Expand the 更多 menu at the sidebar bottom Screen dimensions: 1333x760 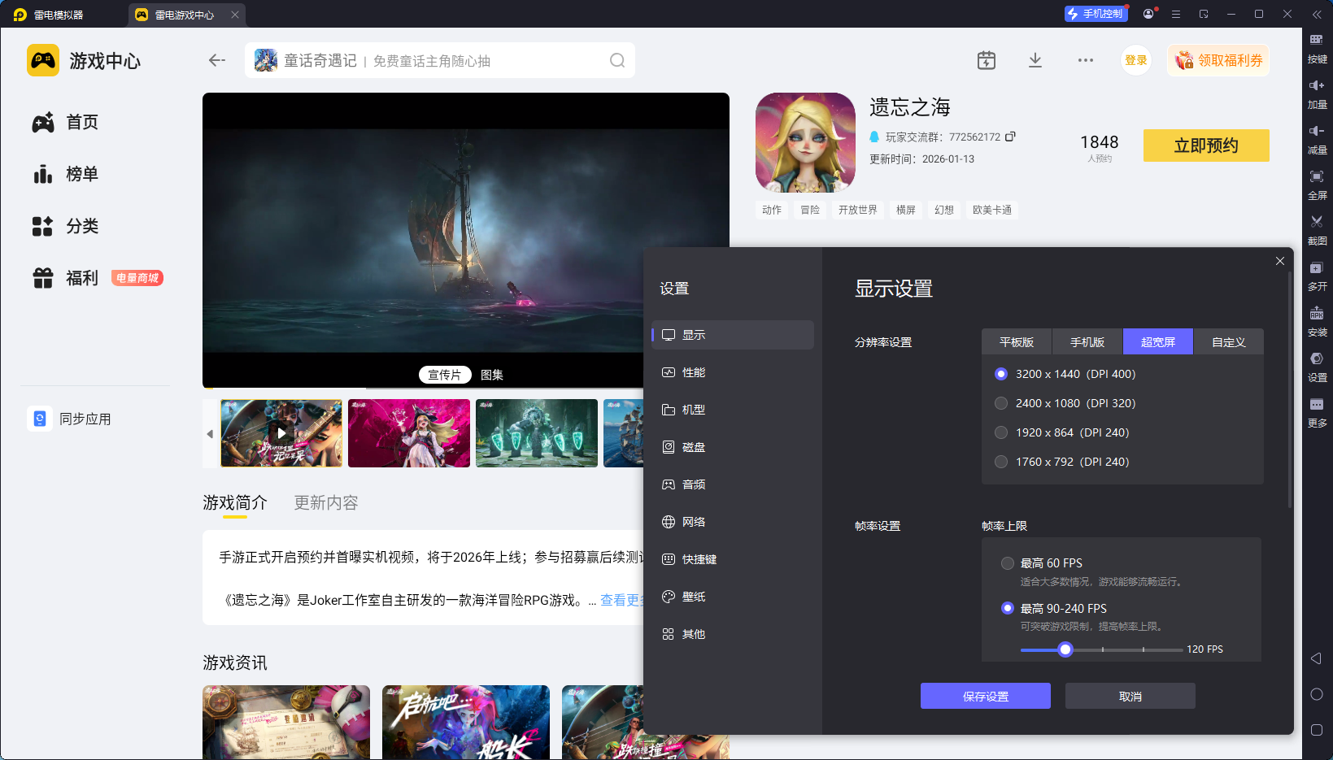(1318, 412)
